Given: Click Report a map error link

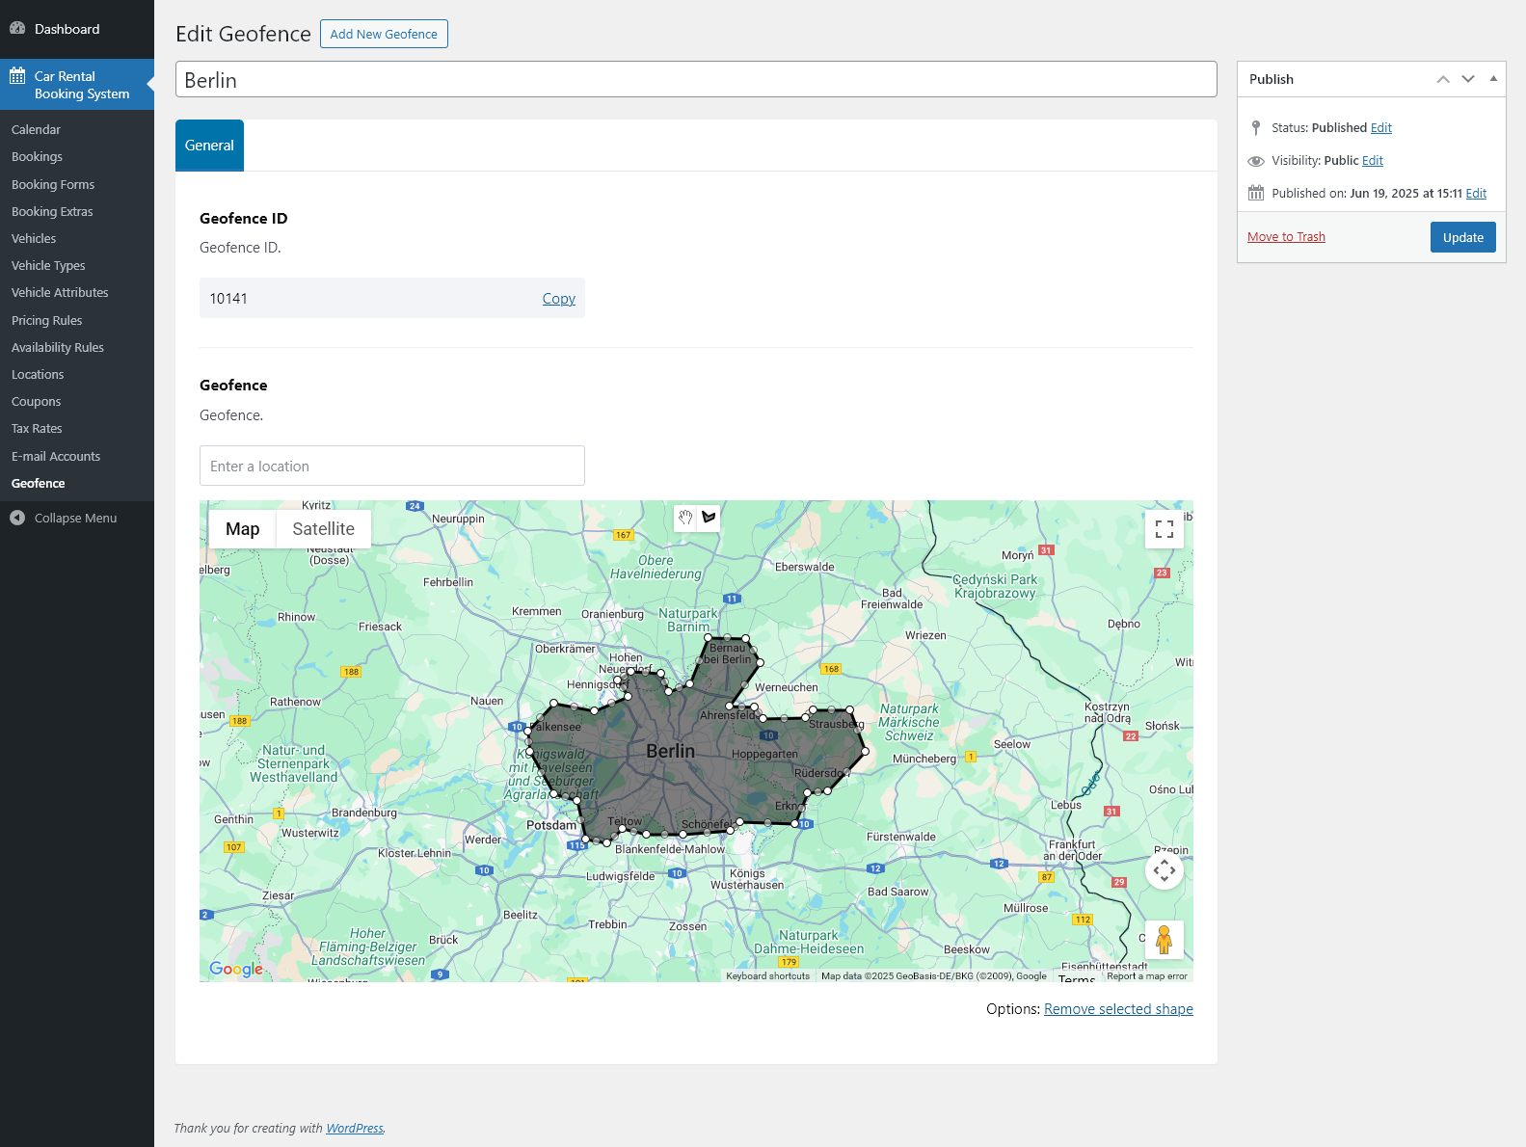Looking at the screenshot, I should pos(1147,975).
